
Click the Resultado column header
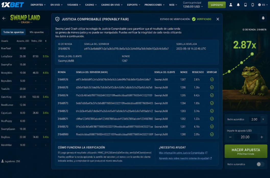point(198,72)
